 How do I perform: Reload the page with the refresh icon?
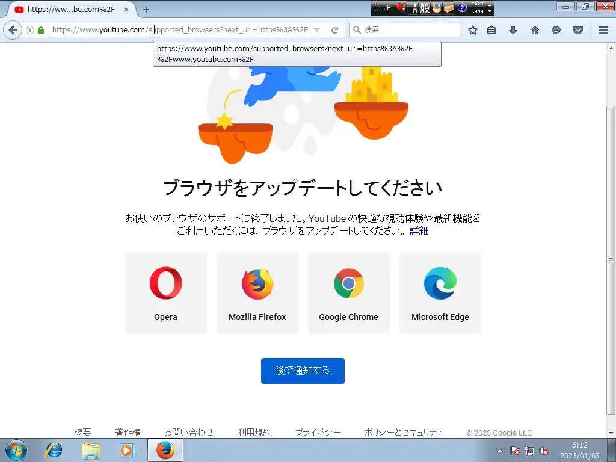(334, 30)
